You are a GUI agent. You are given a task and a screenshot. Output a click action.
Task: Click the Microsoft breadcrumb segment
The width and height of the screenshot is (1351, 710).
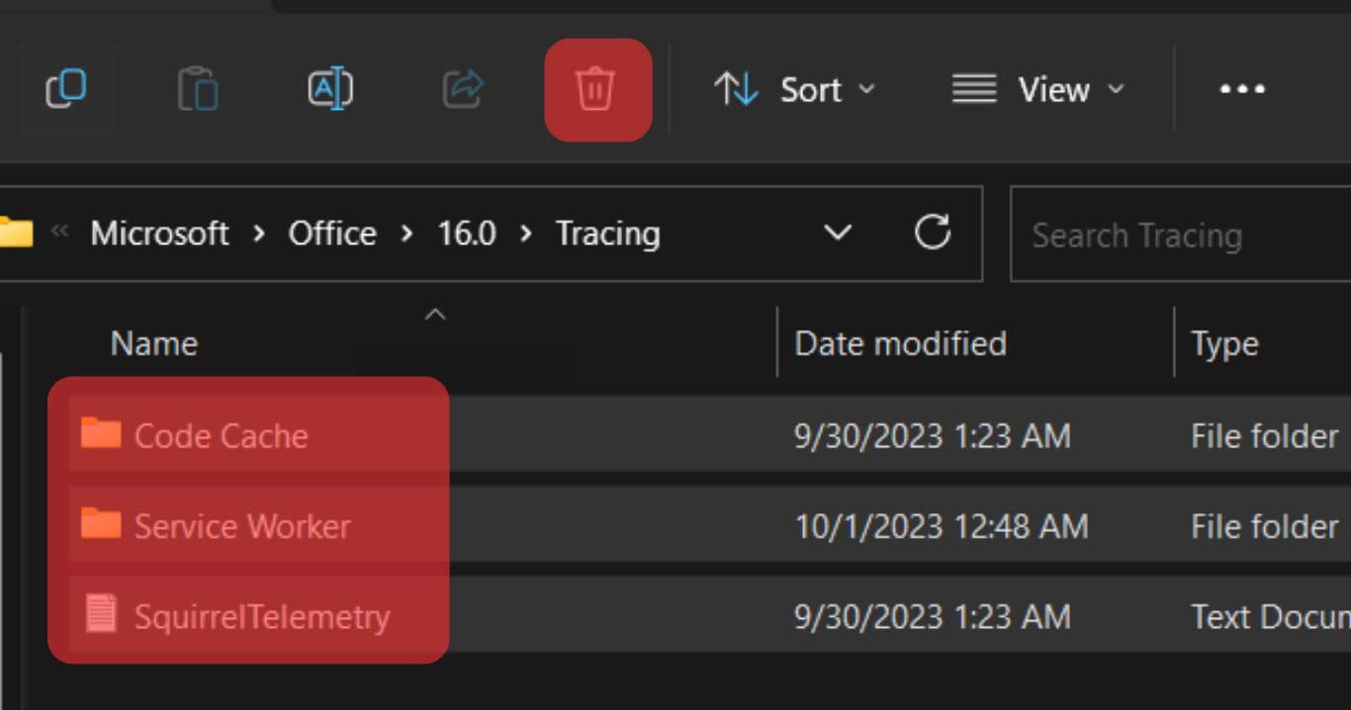pyautogui.click(x=160, y=234)
